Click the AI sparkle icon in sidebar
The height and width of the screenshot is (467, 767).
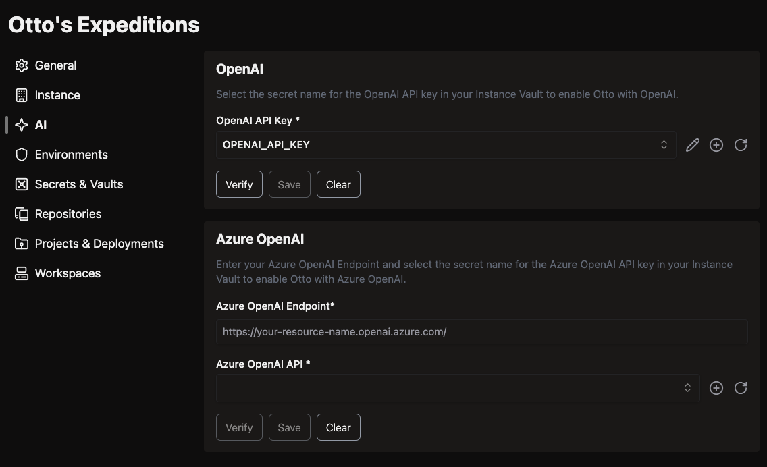[22, 125]
